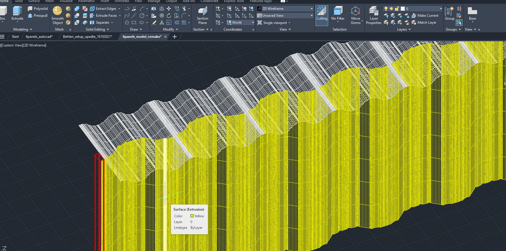Select the Move modify tool

(169, 9)
